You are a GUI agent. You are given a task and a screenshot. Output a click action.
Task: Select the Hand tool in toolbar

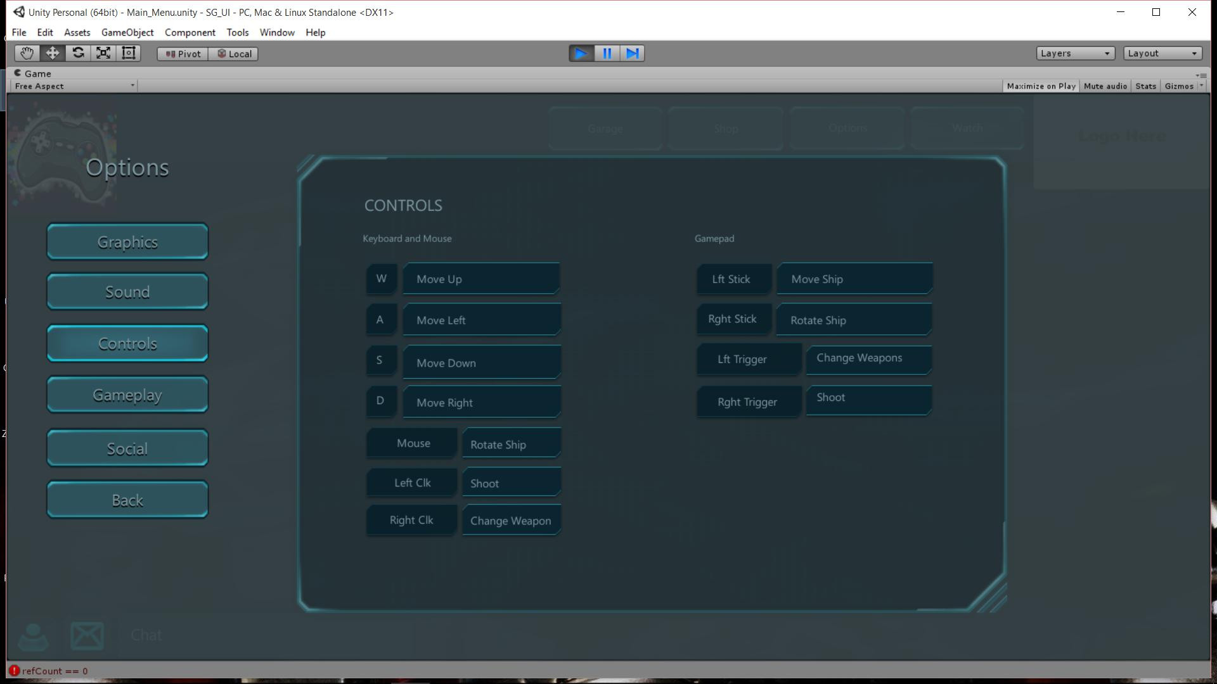tap(27, 53)
